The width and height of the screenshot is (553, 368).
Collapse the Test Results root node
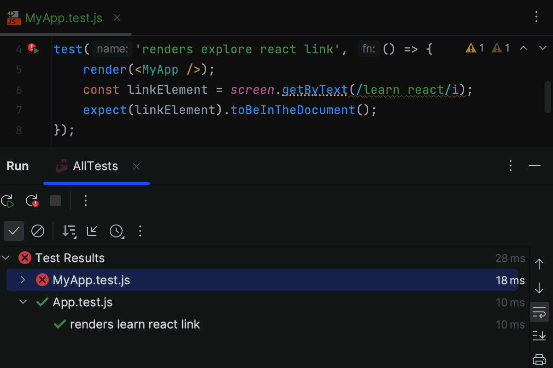pyautogui.click(x=6, y=258)
